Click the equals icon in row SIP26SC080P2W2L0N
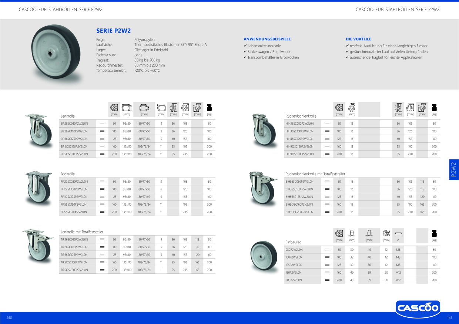 tap(102, 124)
